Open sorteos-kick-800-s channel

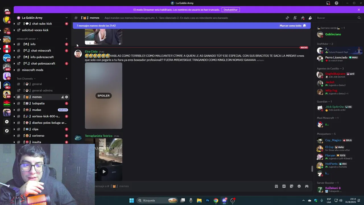(x=42, y=116)
